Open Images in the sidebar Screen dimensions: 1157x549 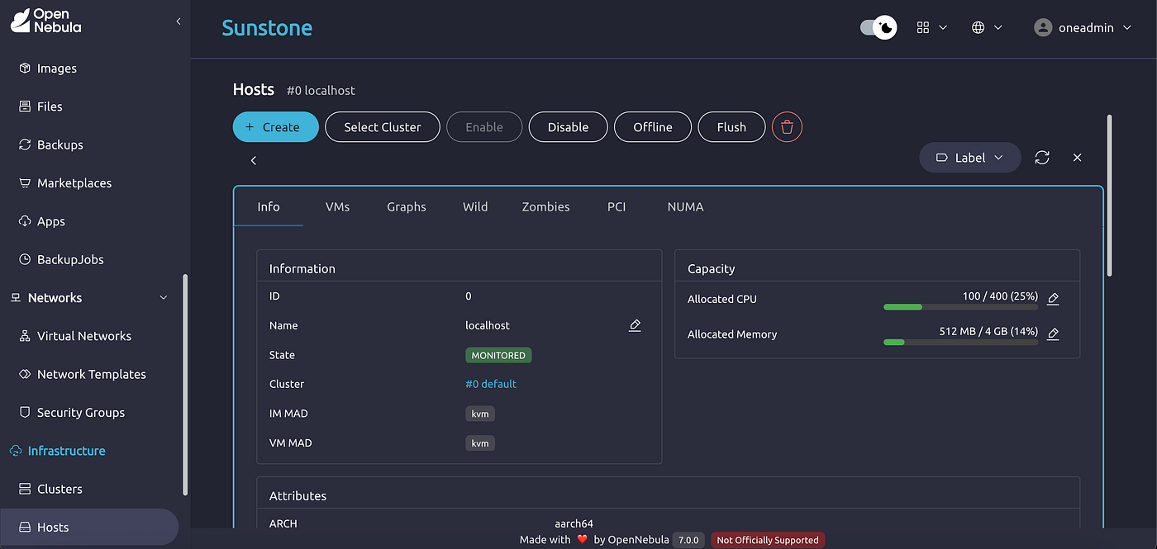click(57, 69)
